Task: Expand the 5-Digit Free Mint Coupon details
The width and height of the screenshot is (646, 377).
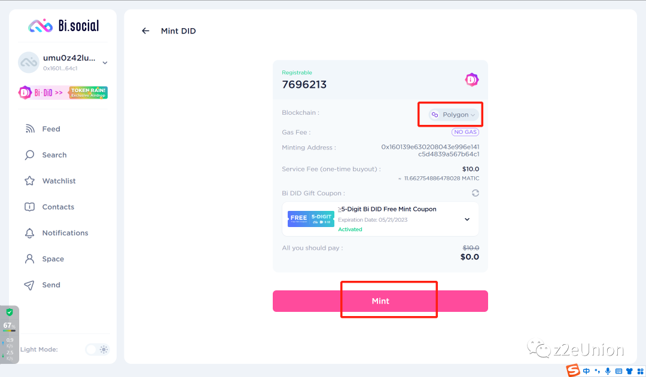Action: (x=467, y=219)
